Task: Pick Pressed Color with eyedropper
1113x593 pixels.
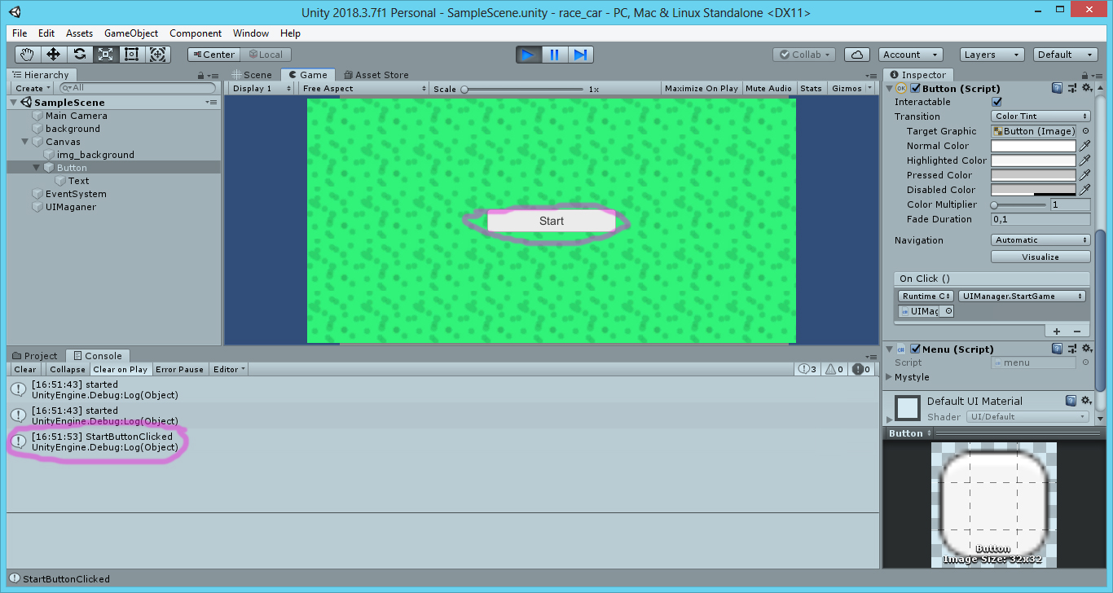Action: tap(1084, 175)
